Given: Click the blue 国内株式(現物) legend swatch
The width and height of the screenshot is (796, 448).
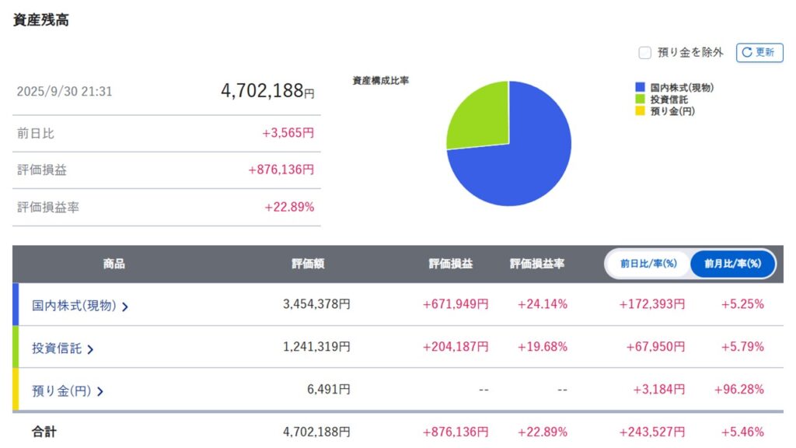Looking at the screenshot, I should coord(640,88).
